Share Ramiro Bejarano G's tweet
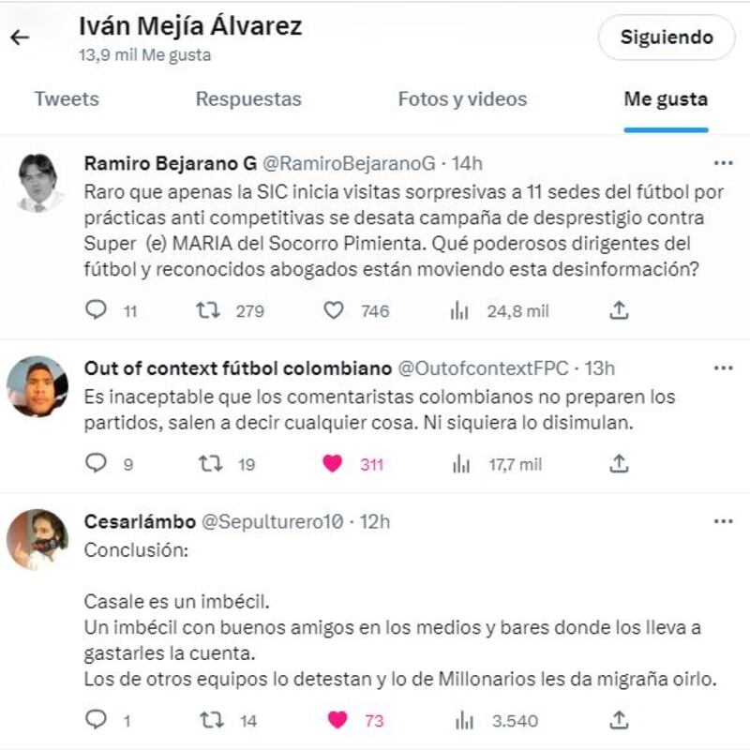 (x=619, y=310)
